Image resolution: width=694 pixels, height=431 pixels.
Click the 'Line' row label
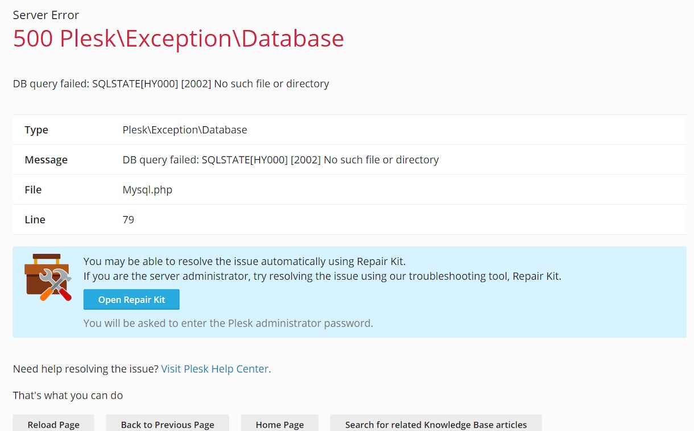35,219
